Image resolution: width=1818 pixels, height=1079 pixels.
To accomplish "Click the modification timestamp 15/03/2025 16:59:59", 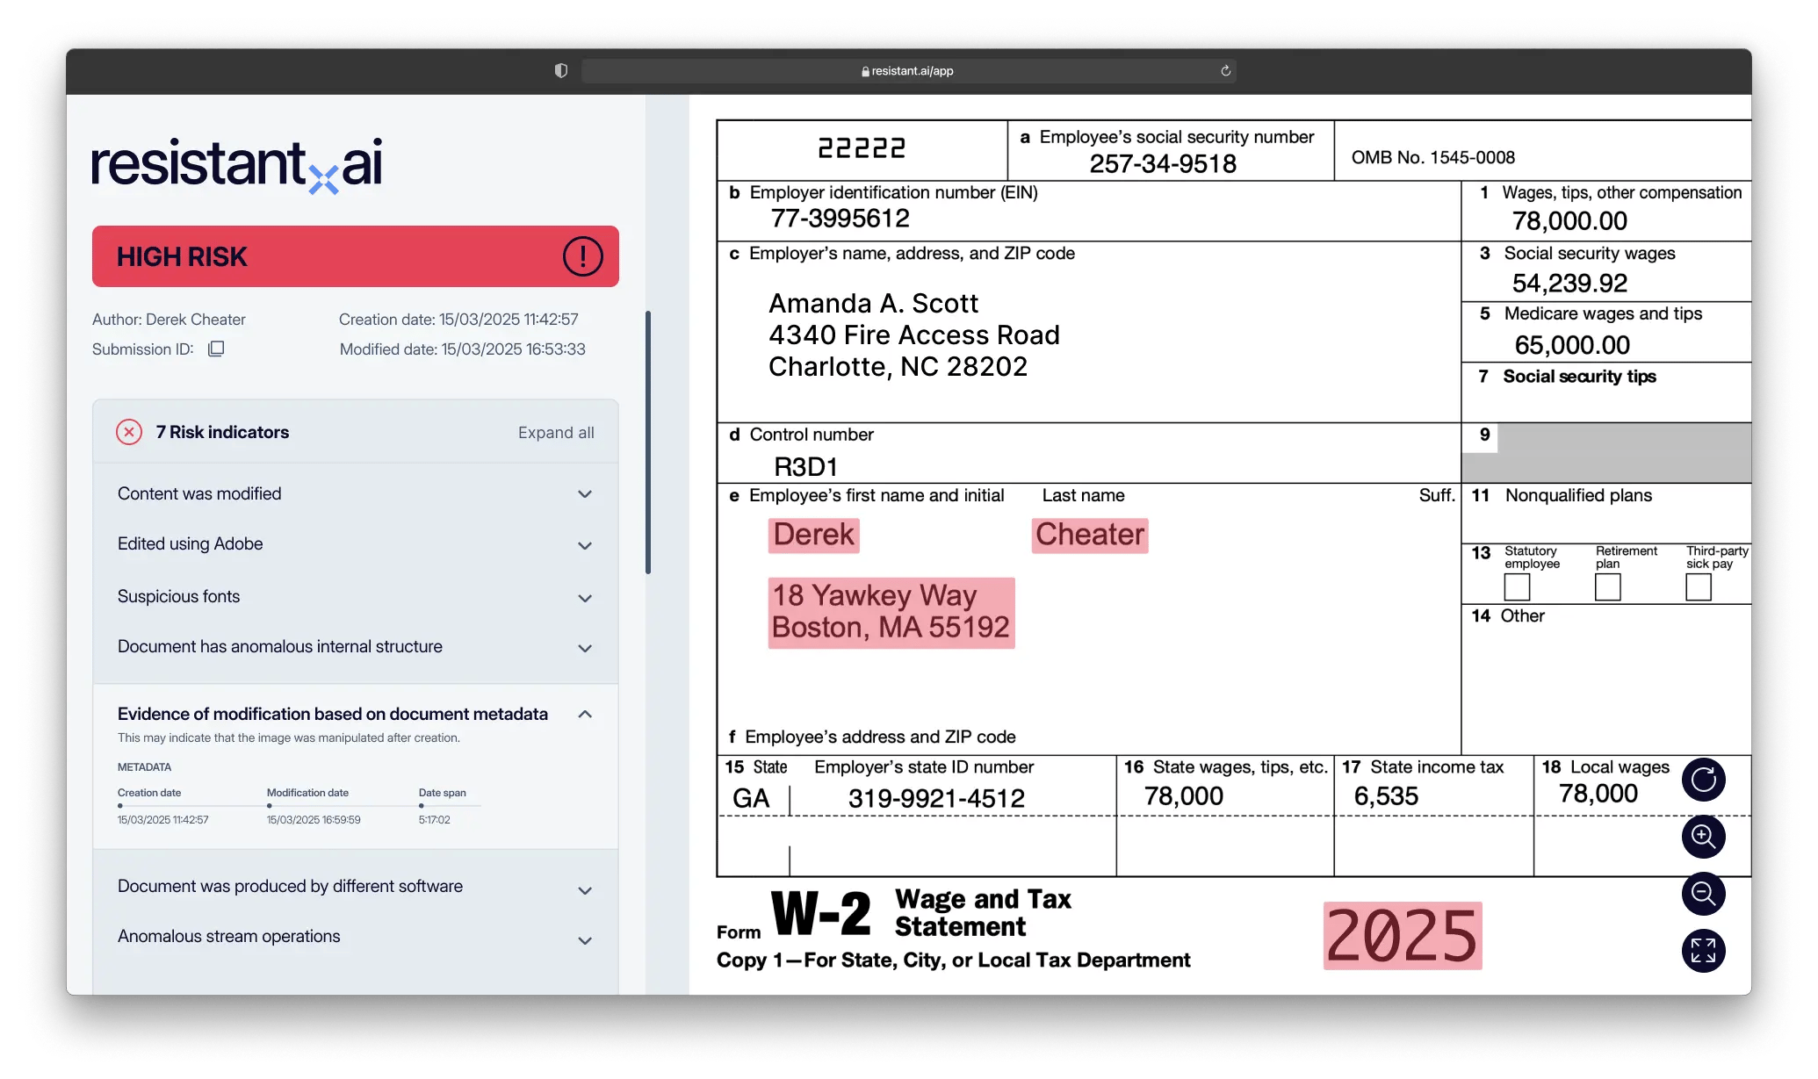I will point(314,820).
